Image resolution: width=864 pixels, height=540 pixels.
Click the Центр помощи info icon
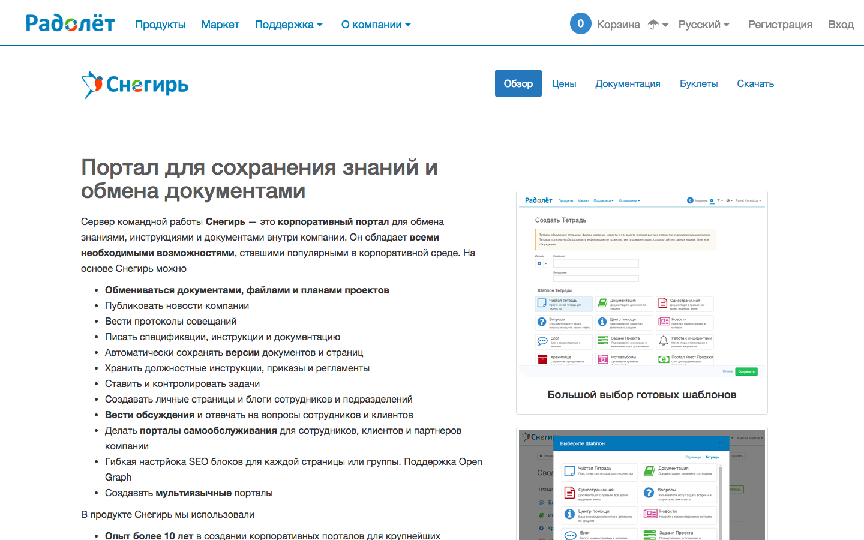(602, 322)
